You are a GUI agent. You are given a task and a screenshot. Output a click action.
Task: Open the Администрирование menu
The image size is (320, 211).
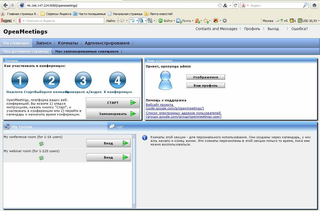(107, 43)
